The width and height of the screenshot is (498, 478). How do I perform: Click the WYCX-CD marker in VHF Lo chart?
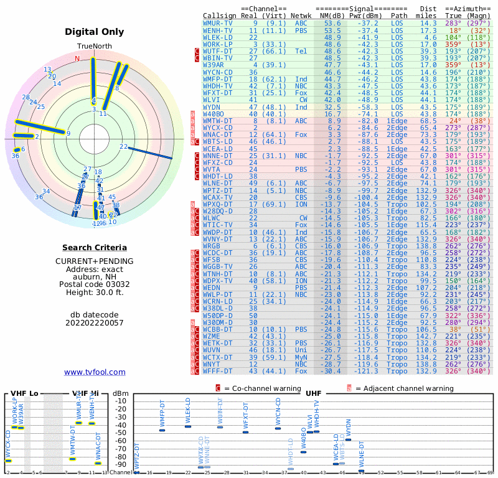pyautogui.click(x=8, y=461)
